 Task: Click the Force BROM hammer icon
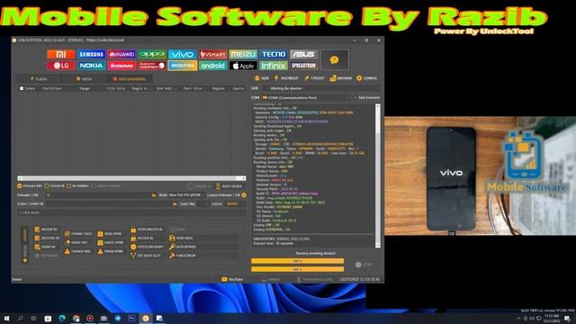(x=172, y=256)
